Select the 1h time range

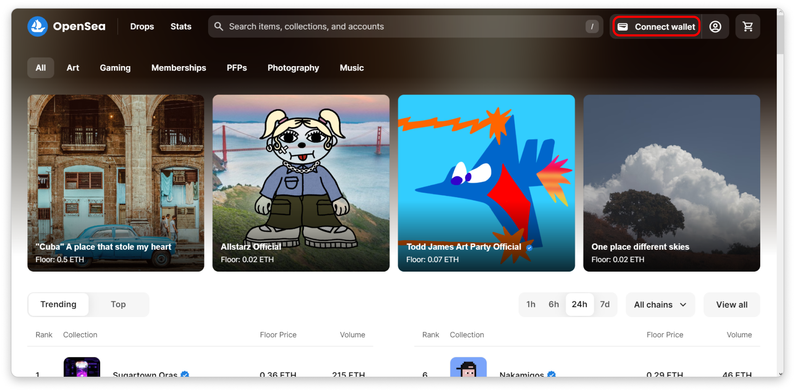tap(531, 304)
